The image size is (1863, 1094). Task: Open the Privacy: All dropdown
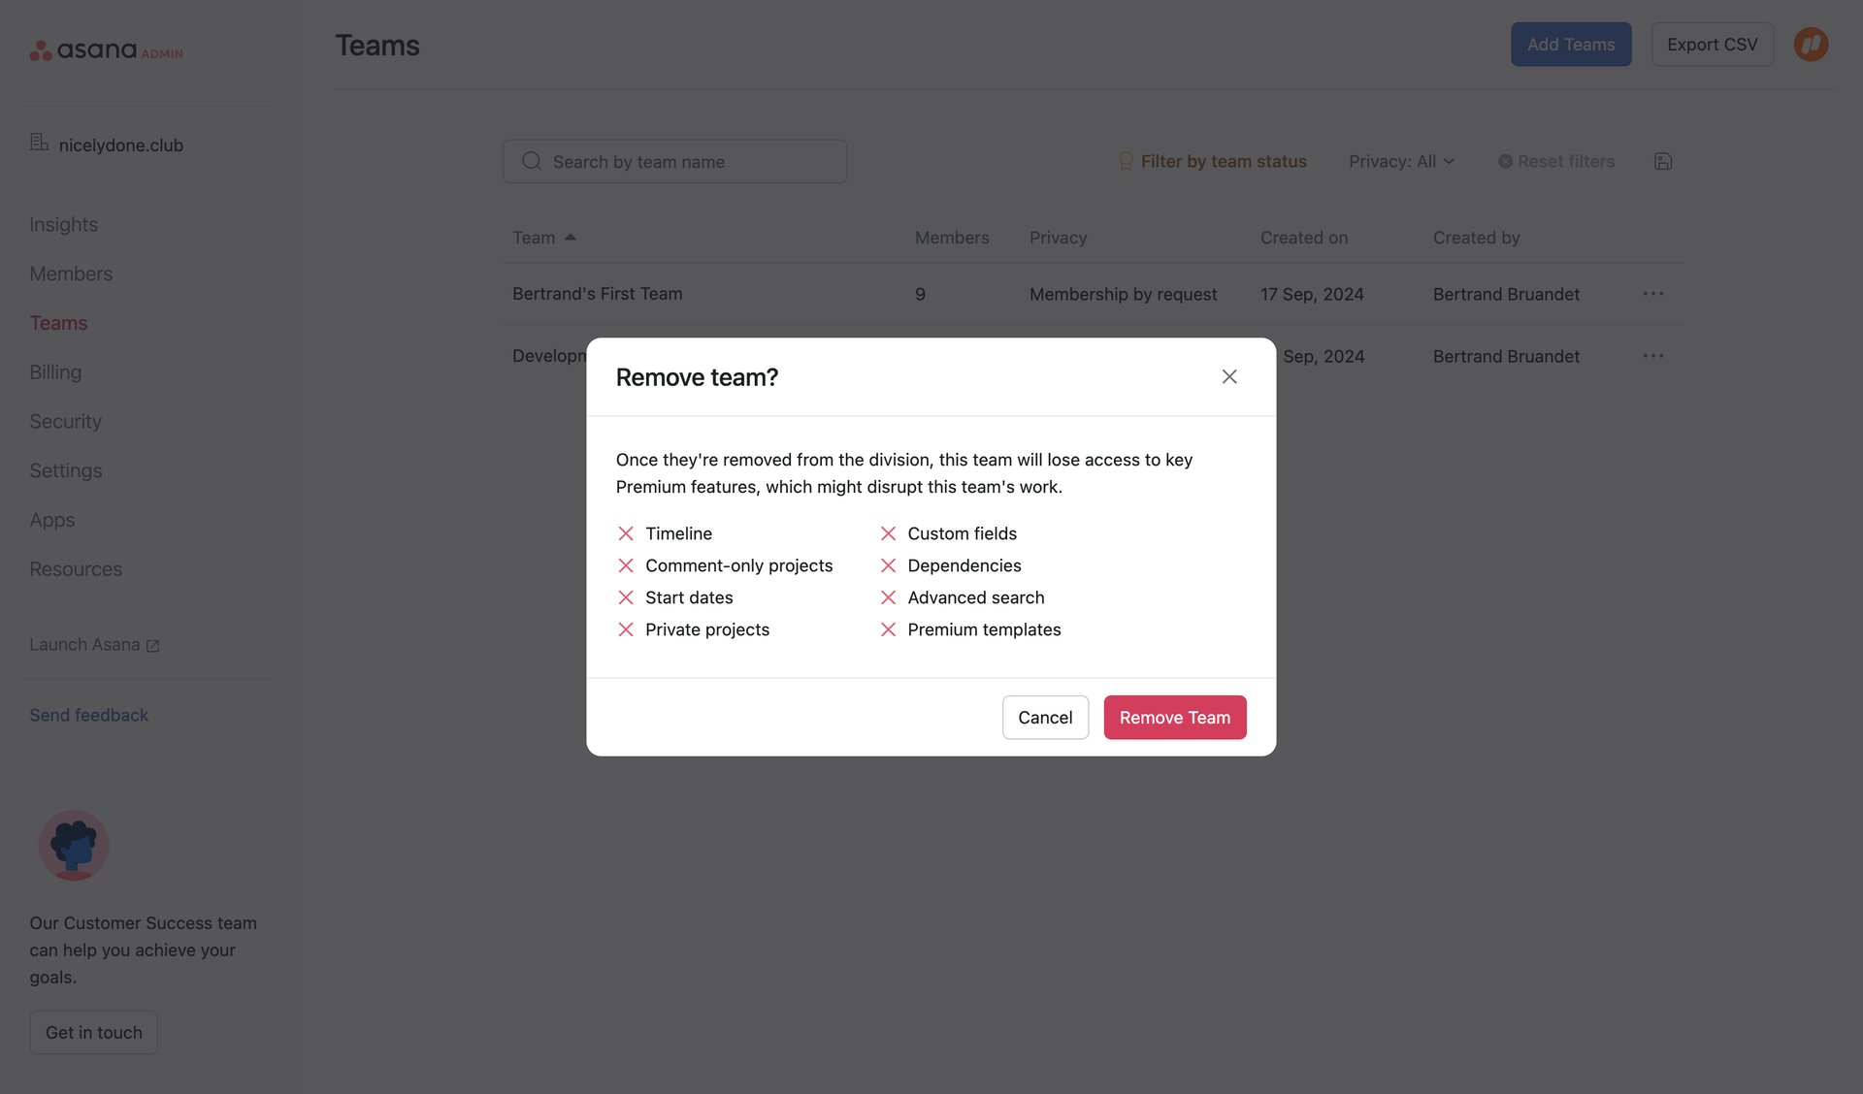click(x=1401, y=161)
